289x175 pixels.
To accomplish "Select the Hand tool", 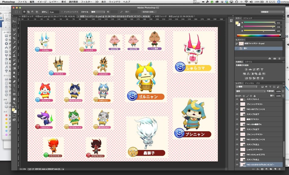I will click(x=14, y=99).
